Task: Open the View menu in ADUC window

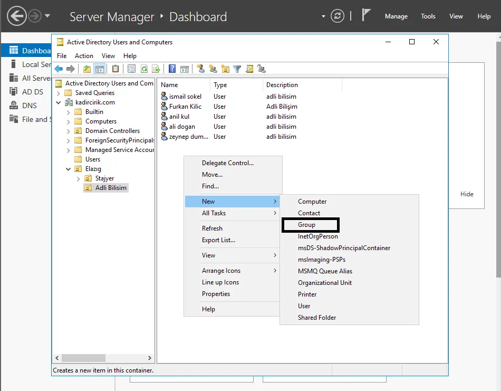Action: pyautogui.click(x=108, y=55)
